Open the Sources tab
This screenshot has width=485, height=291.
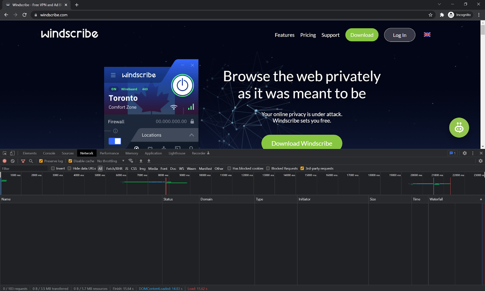coord(68,153)
